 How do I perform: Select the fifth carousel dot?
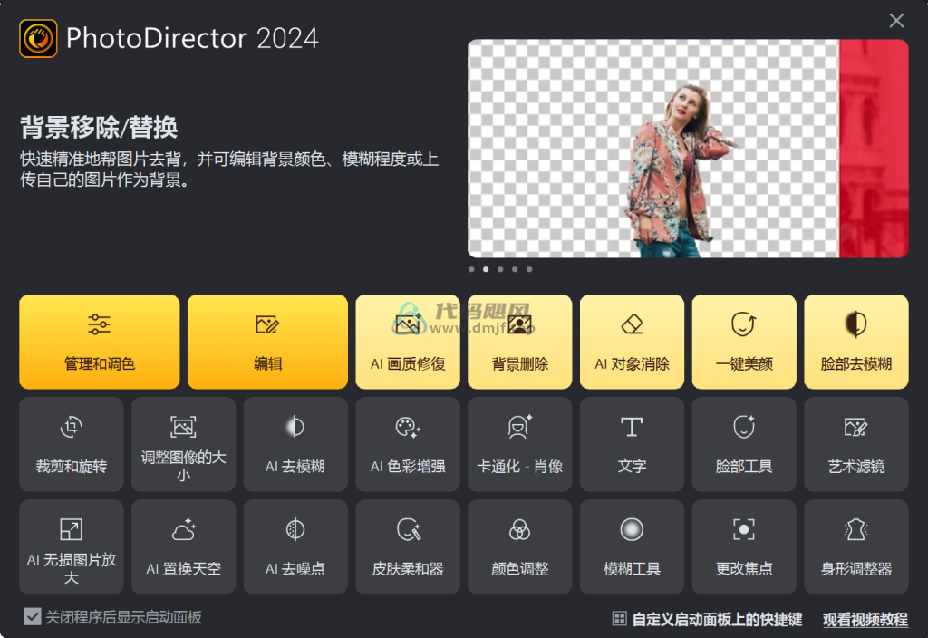tap(529, 269)
